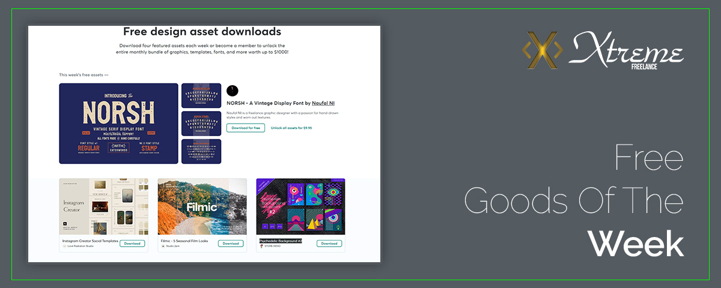The image size is (721, 288).
Task: Open the Instagram Creator card image
Action: pyautogui.click(x=104, y=206)
